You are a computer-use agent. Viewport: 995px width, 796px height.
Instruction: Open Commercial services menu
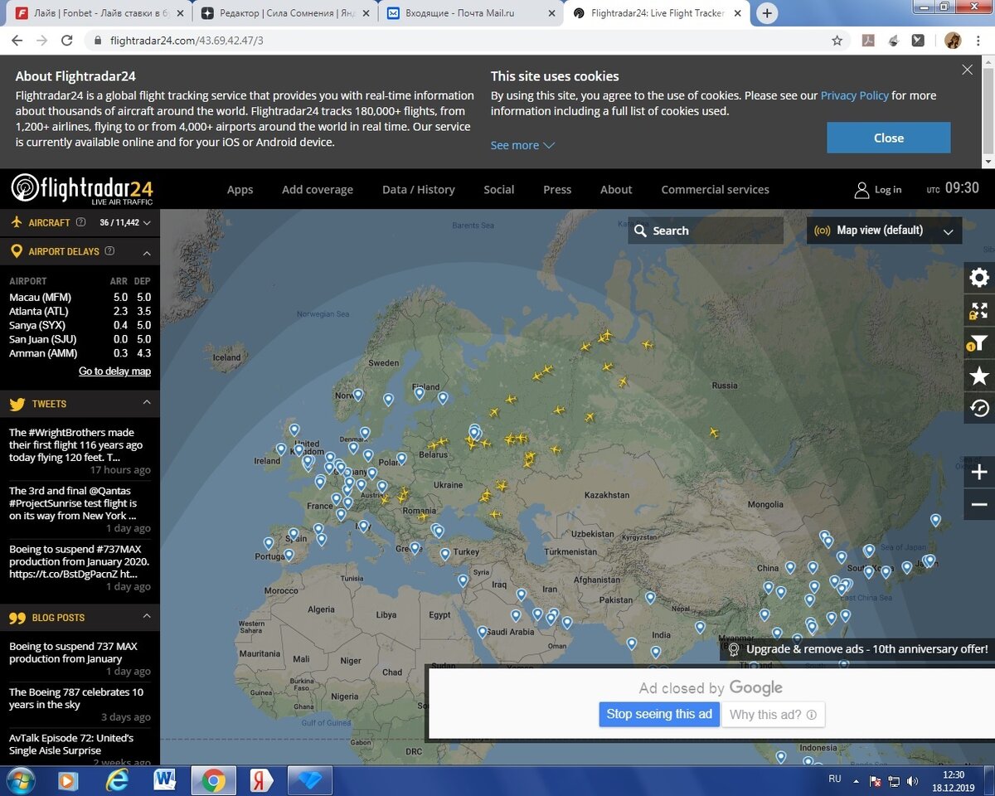(x=716, y=189)
